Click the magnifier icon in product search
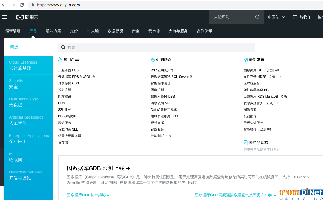Screen dimensions: 323x200 click(63, 47)
